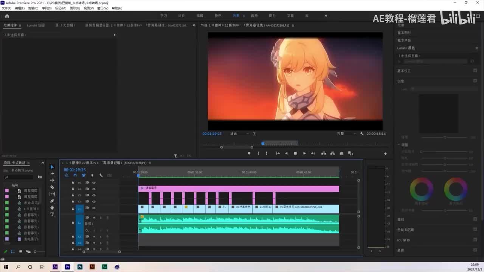The width and height of the screenshot is (484, 272).
Task: Export frame with camera icon
Action: (x=341, y=153)
